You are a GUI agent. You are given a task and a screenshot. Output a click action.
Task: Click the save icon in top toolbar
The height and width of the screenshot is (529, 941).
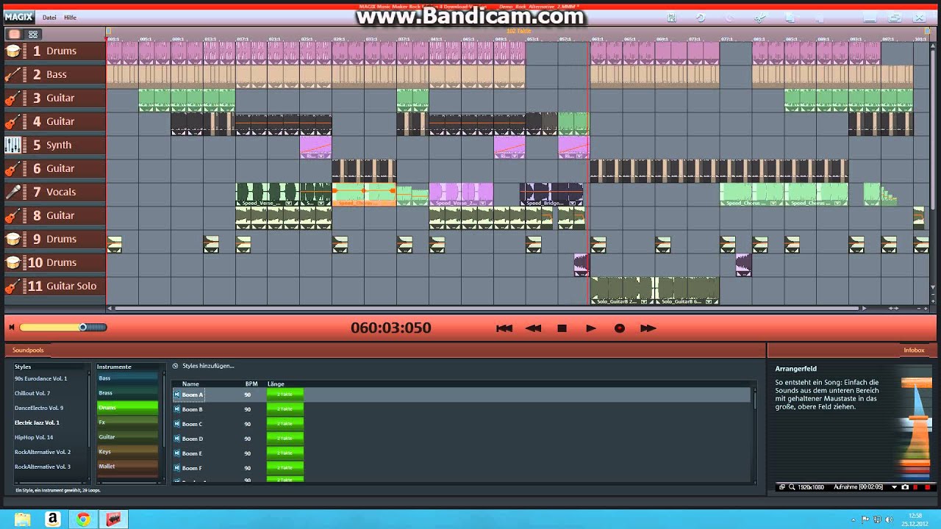tap(671, 17)
